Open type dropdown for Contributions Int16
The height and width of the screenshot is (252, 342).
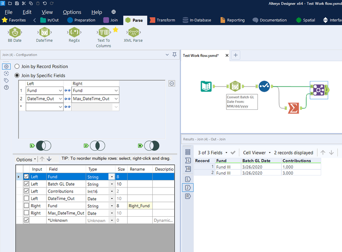coord(112,191)
